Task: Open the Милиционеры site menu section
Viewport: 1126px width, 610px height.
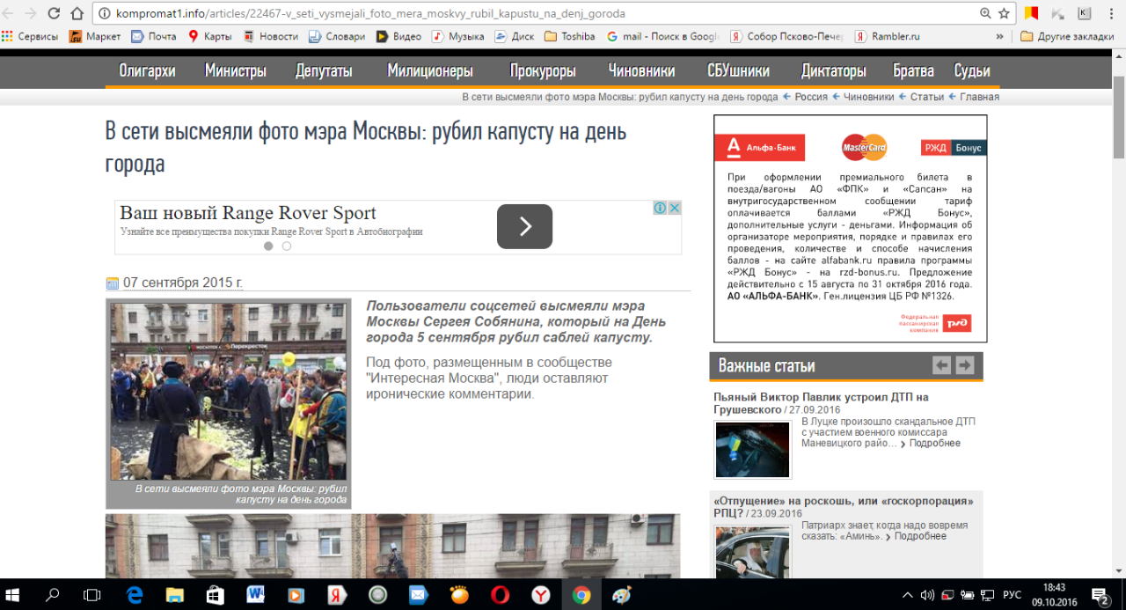Action: pos(430,71)
